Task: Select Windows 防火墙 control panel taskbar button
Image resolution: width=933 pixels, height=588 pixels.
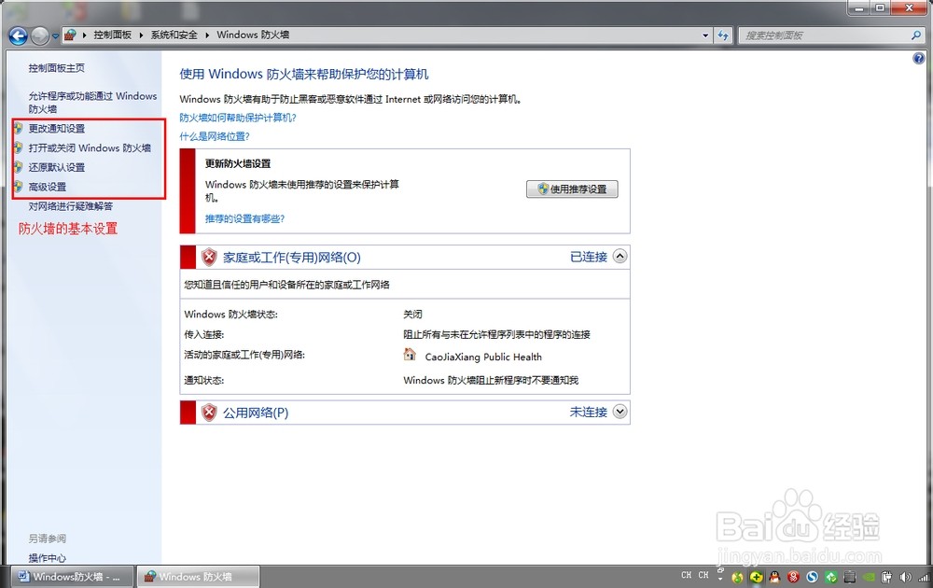Action: pos(199,577)
